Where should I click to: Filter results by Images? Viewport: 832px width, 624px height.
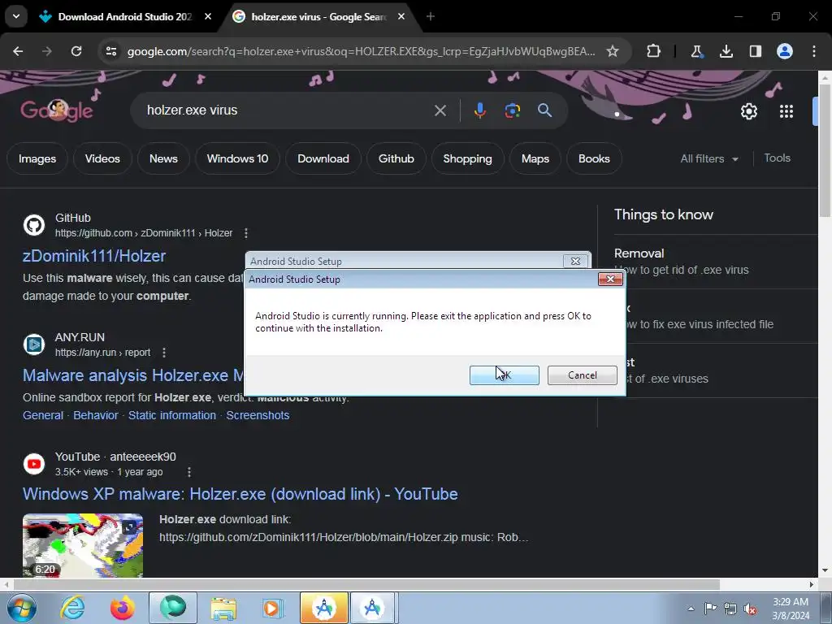pos(37,158)
